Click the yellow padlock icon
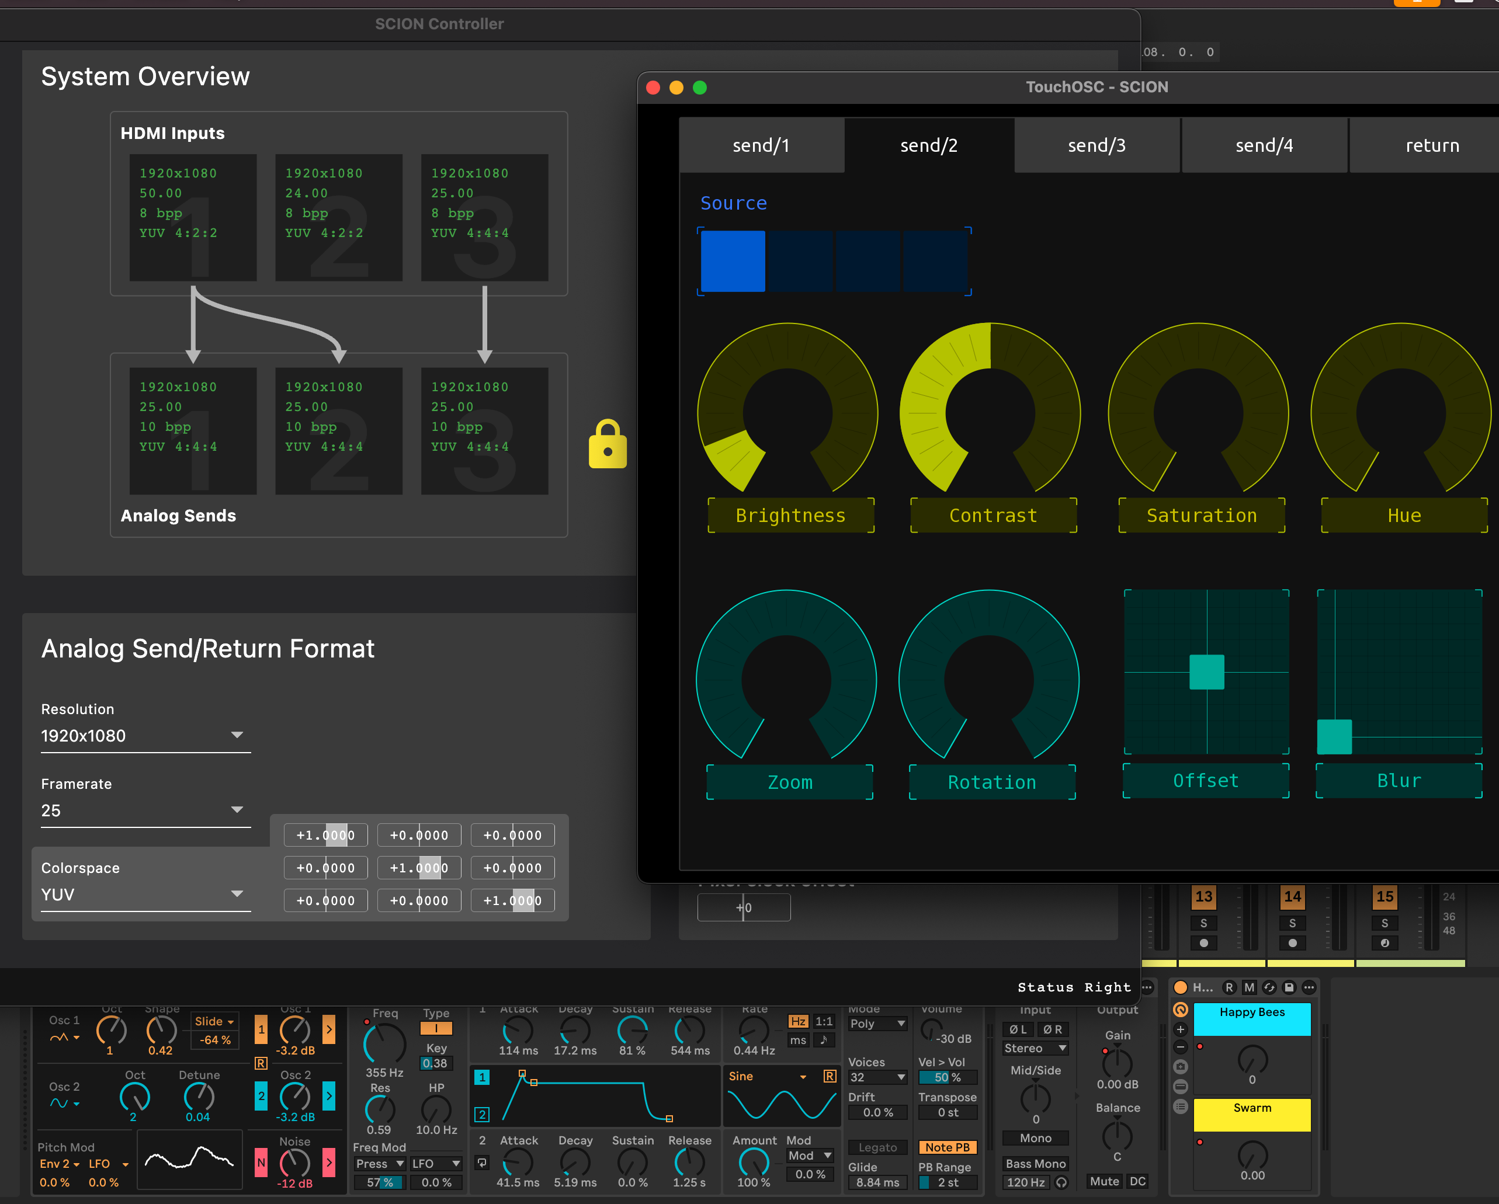 tap(607, 446)
